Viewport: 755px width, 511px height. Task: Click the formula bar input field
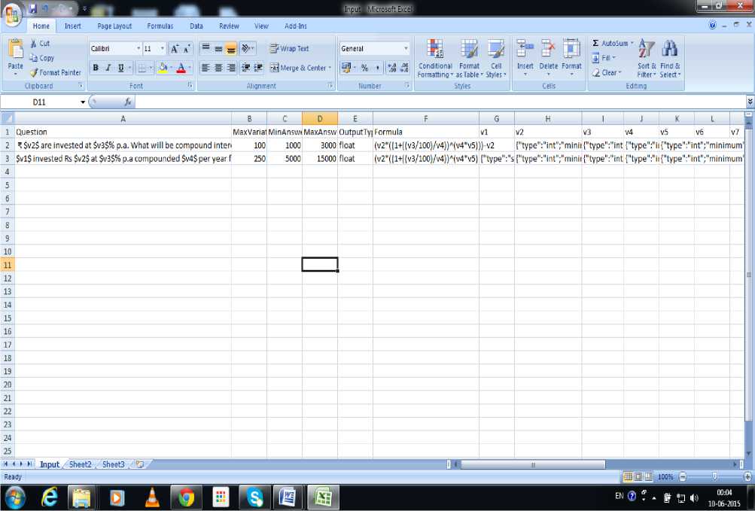pos(440,102)
